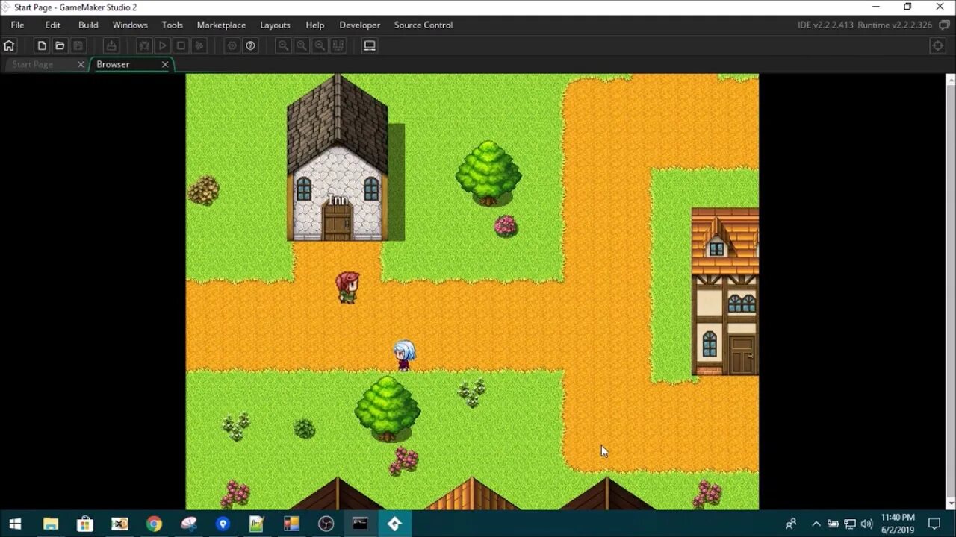This screenshot has width=956, height=537.
Task: Close the Start Page tab
Action: (81, 64)
